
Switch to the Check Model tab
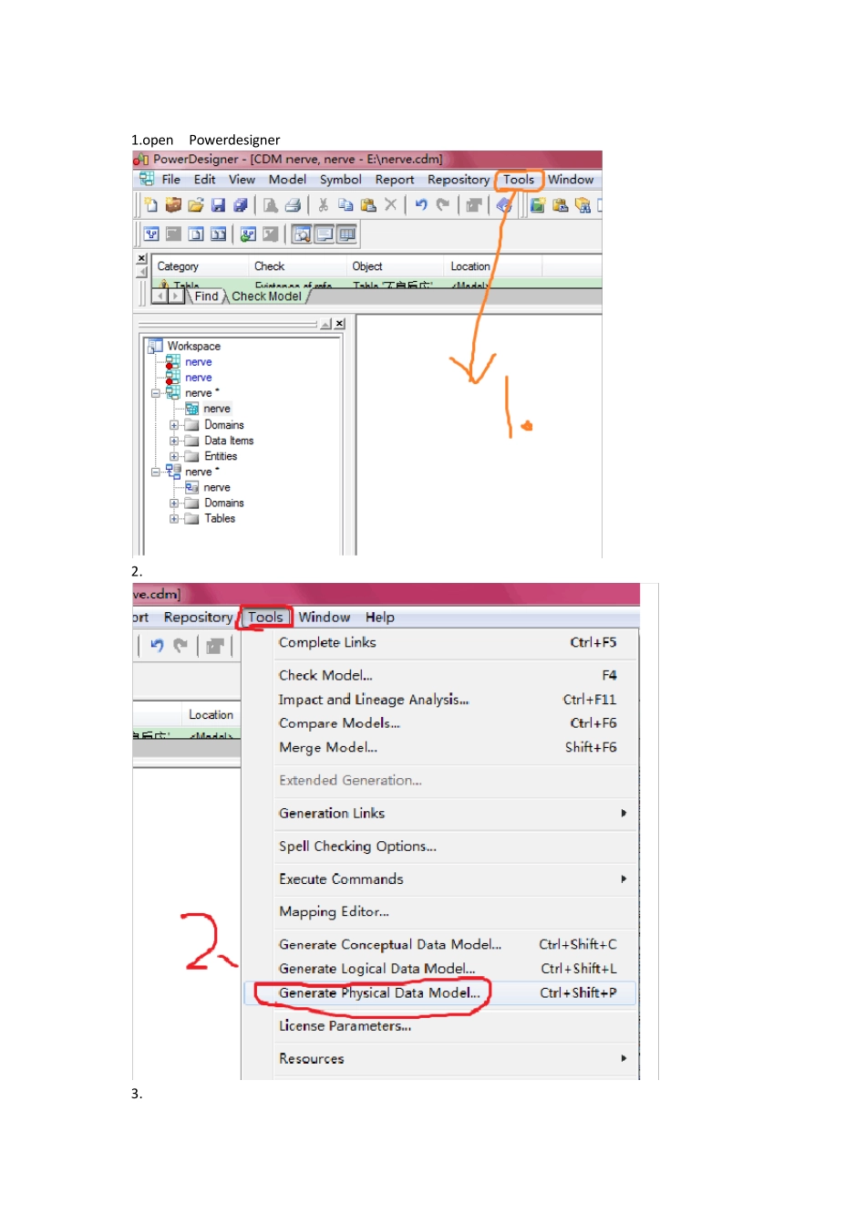coord(266,296)
